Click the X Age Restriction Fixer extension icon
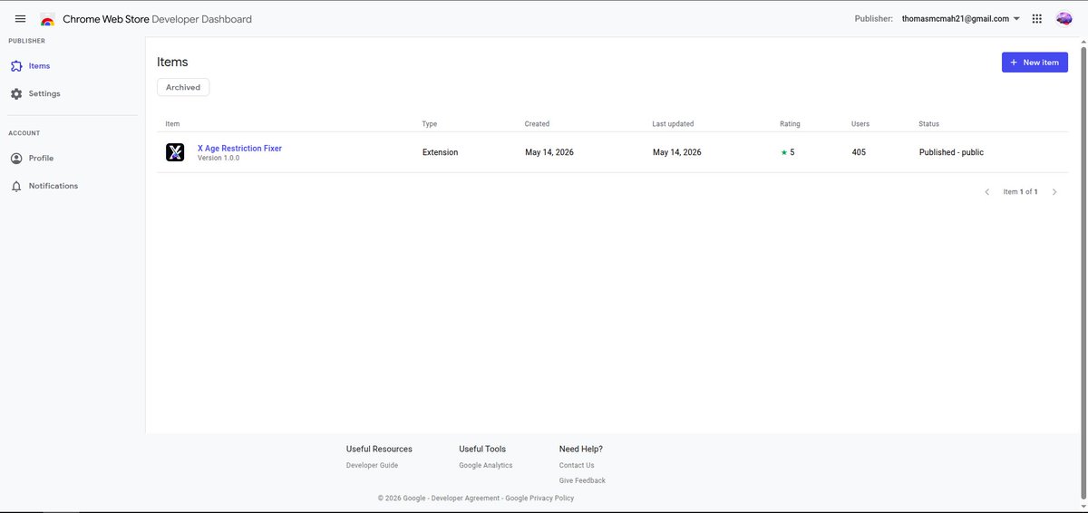This screenshot has height=513, width=1088. pyautogui.click(x=175, y=152)
